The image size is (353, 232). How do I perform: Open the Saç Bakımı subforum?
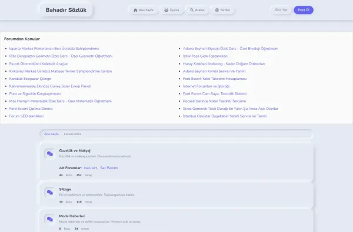pos(109,168)
